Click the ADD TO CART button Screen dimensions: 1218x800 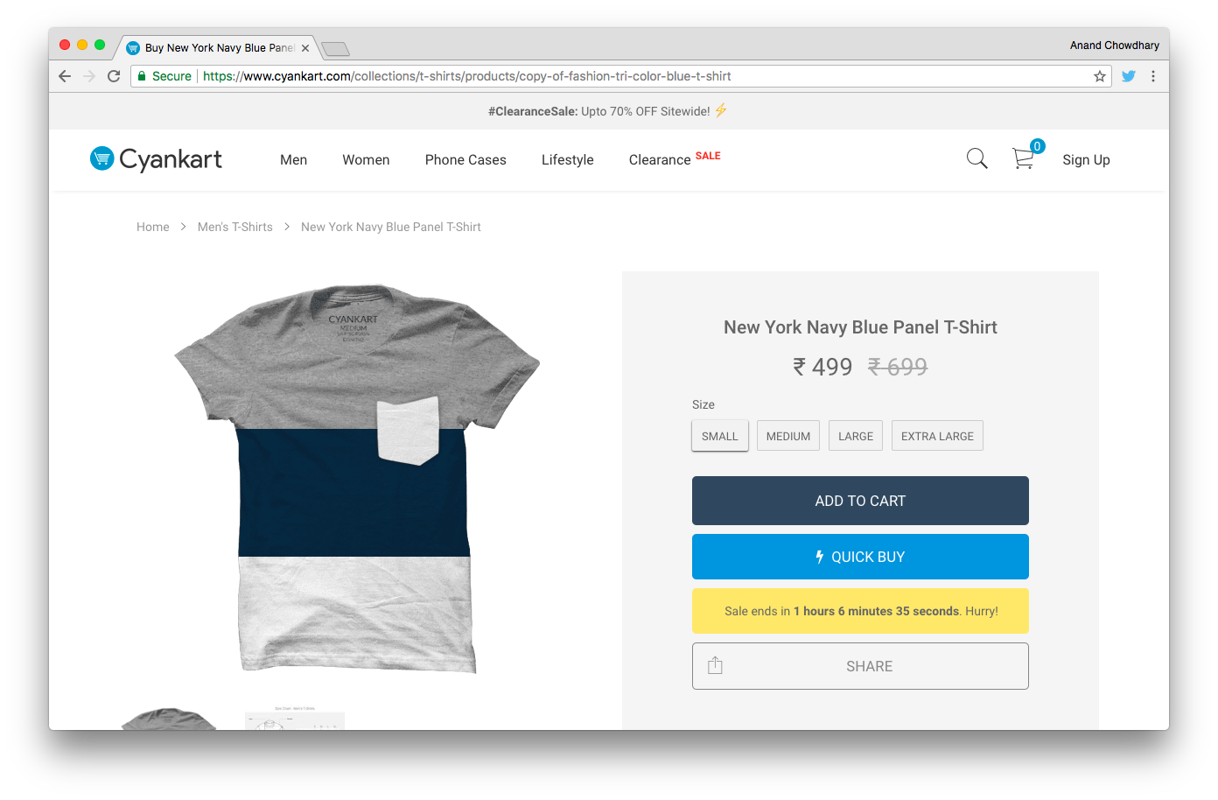860,501
